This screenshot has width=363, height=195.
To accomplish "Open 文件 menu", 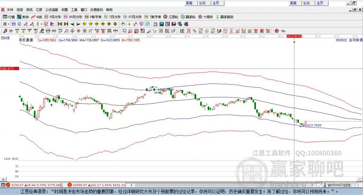I will (10, 10).
